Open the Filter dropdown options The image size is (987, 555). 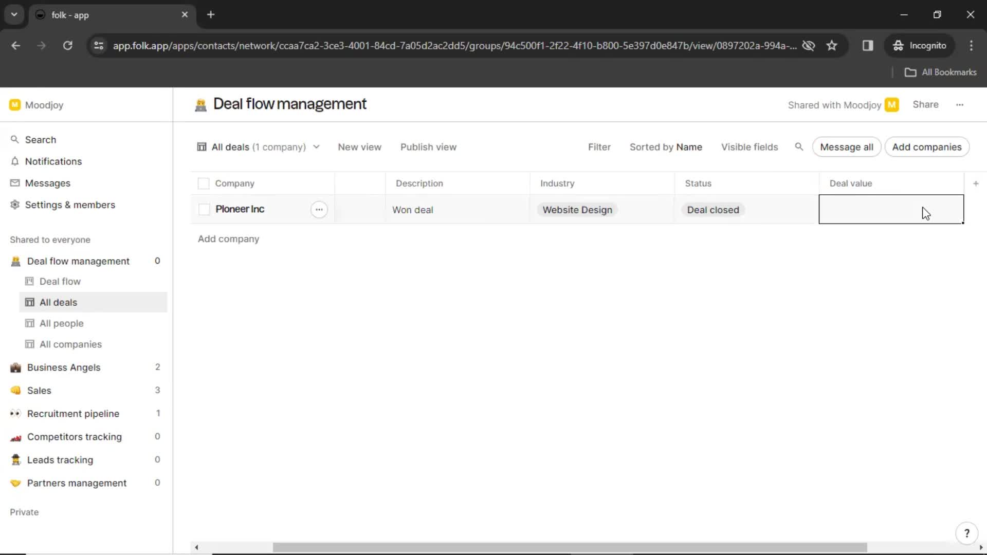(599, 147)
